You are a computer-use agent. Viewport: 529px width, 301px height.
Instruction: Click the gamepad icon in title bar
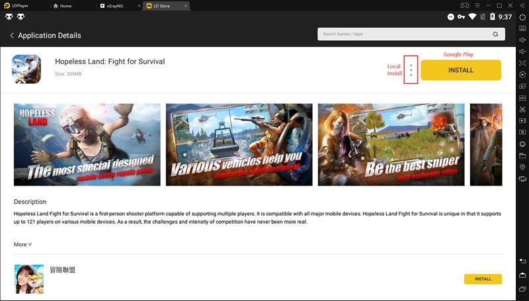465,5
